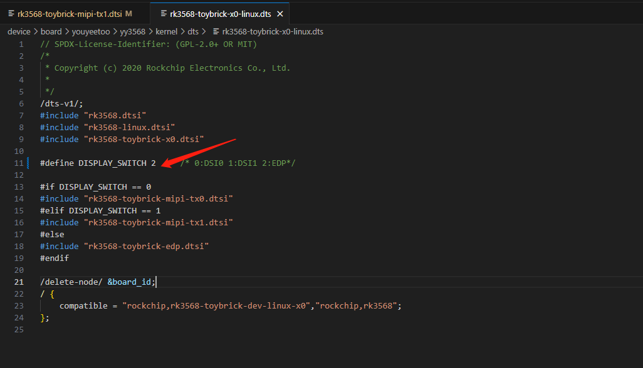Click the modified indicator M on first tab
This screenshot has width=643, height=368.
pos(128,14)
